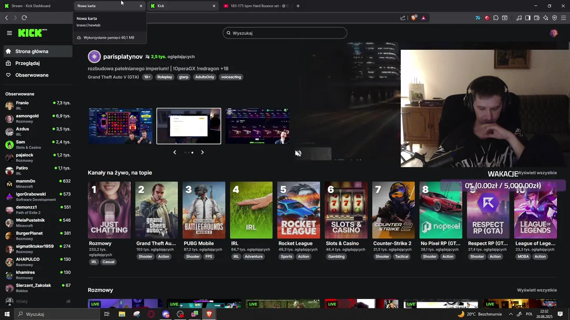Click the Wyświetl wszystkie link beside Rozmowy
Image resolution: width=570 pixels, height=320 pixels.
point(537,290)
